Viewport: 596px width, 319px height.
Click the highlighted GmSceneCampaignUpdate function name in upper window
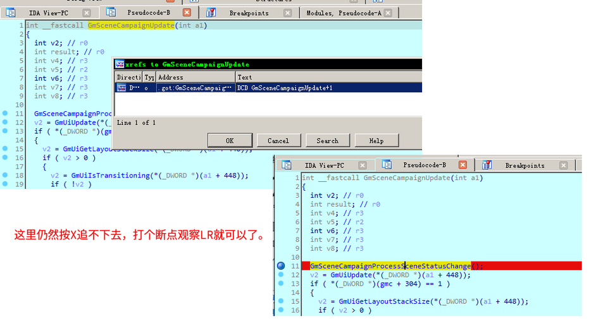131,25
